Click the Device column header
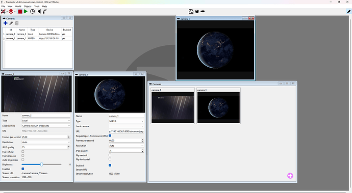352x193 pixels. click(49, 30)
